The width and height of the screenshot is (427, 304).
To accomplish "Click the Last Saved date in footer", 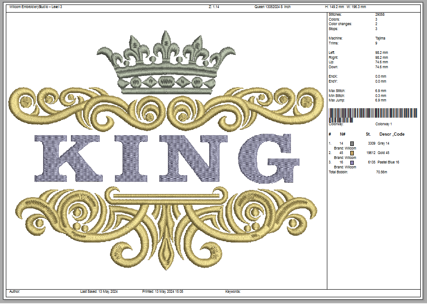I will [x=99, y=291].
